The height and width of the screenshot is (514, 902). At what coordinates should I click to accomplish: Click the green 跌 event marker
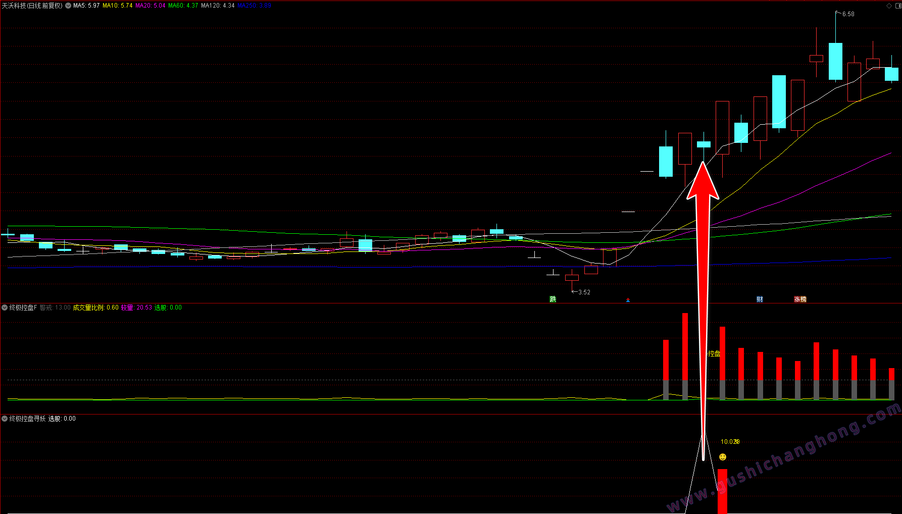[x=553, y=299]
